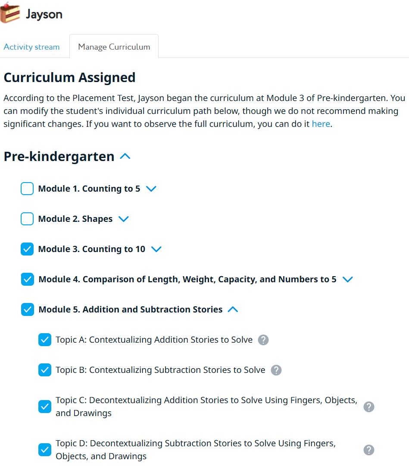Uncheck Topic A Contextualizing Addition Stories
The width and height of the screenshot is (409, 470).
click(45, 340)
